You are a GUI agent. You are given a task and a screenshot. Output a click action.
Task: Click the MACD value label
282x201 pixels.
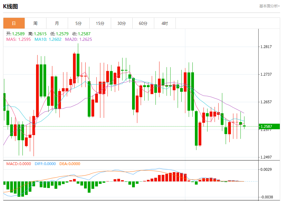18,164
